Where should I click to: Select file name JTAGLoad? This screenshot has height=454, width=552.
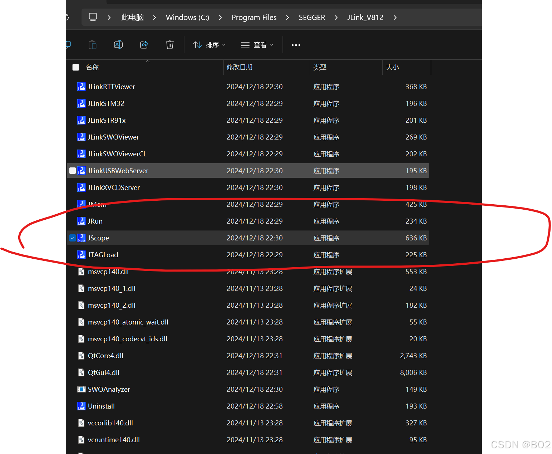[x=103, y=255]
